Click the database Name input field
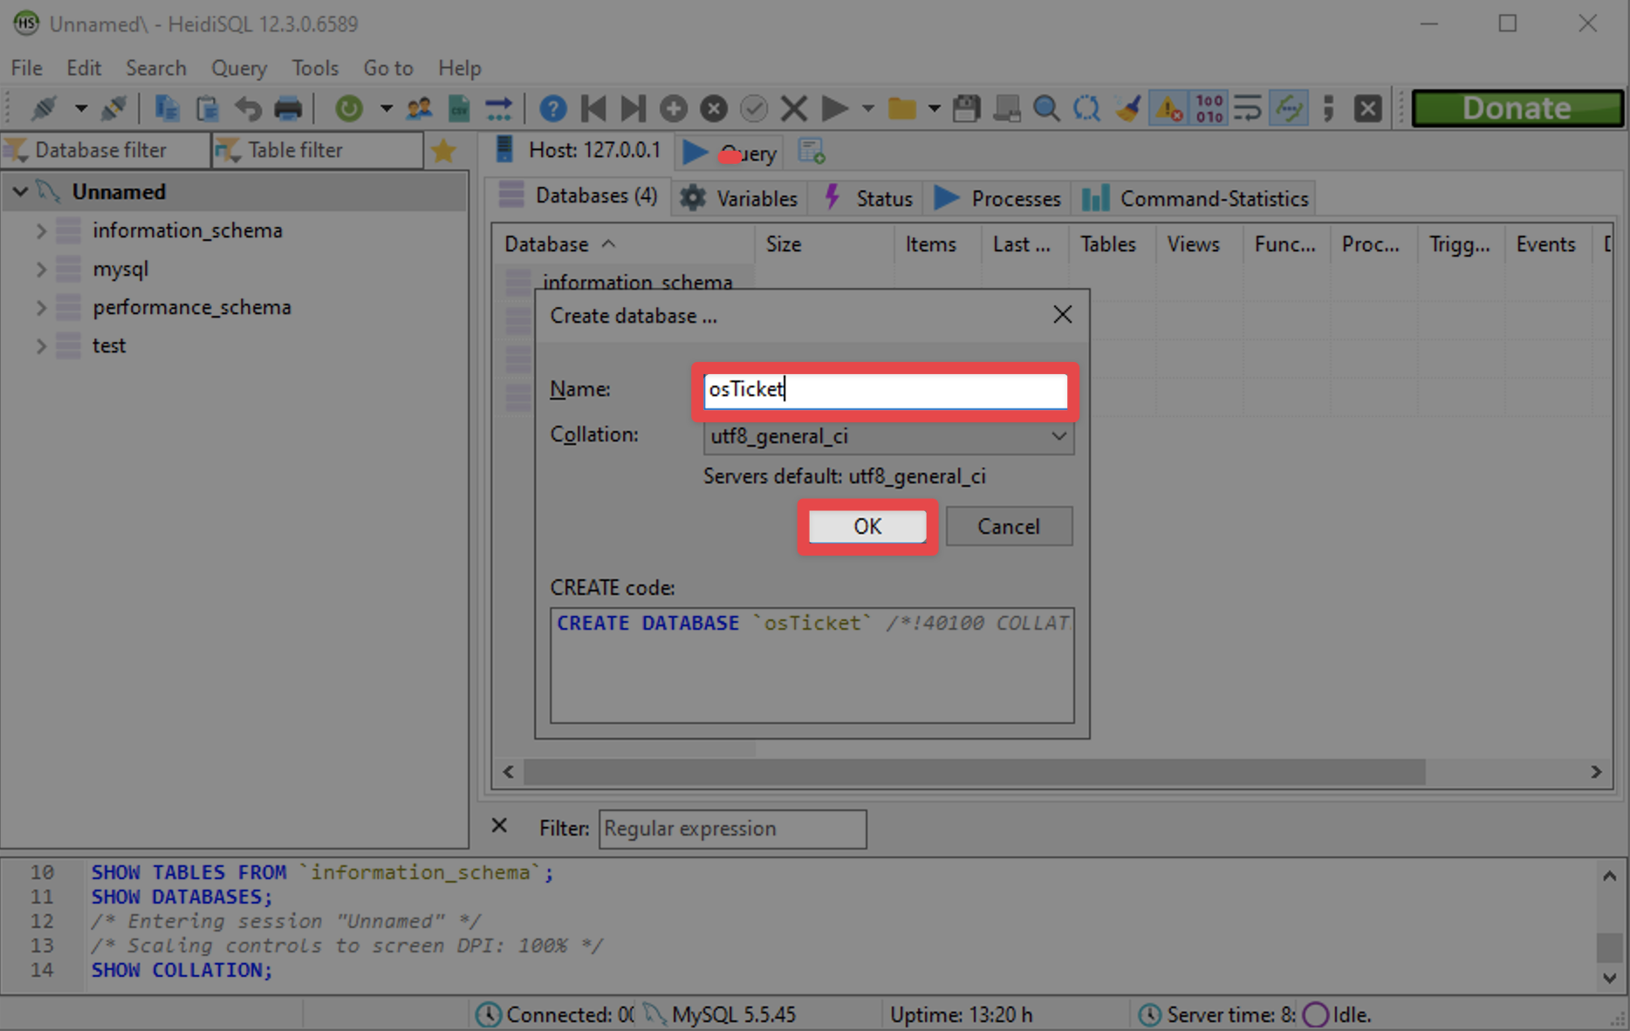Screen dimensions: 1630x1031 click(885, 390)
